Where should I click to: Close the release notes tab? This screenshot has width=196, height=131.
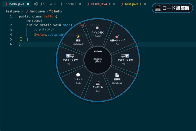point(80,4)
